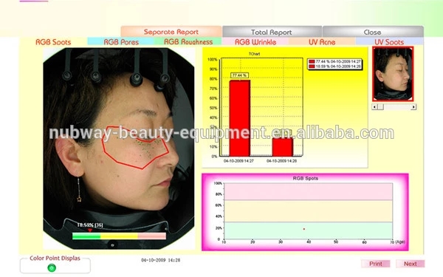Click the first legend entry 77.44 %
443x277 pixels.
point(334,61)
